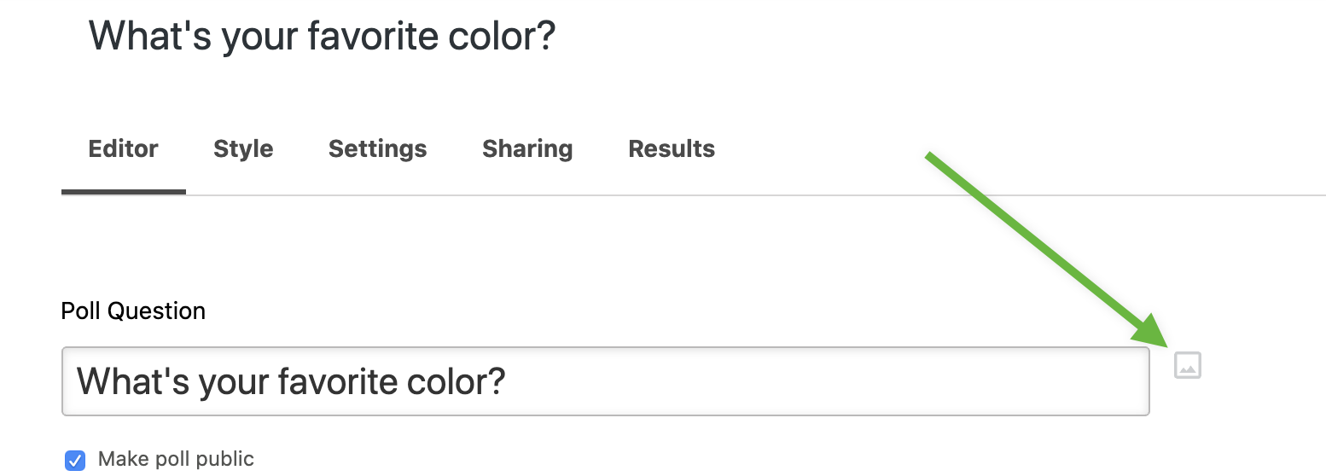The width and height of the screenshot is (1326, 476).
Task: Click the word 'favorite' in the question field
Action: coord(345,381)
